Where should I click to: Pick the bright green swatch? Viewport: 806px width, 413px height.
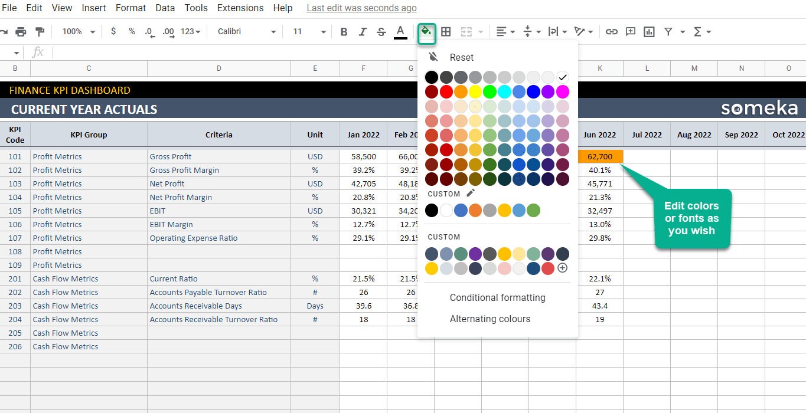coord(490,91)
